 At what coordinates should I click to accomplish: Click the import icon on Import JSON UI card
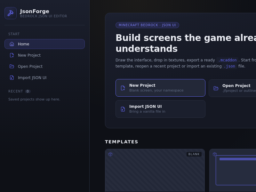[123, 109]
